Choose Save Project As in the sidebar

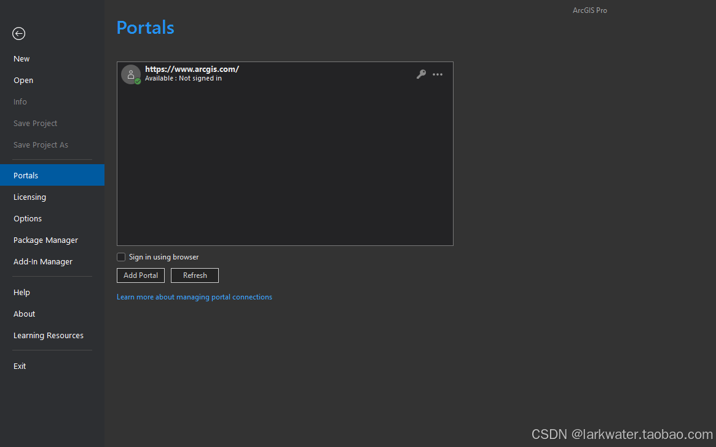[52, 144]
